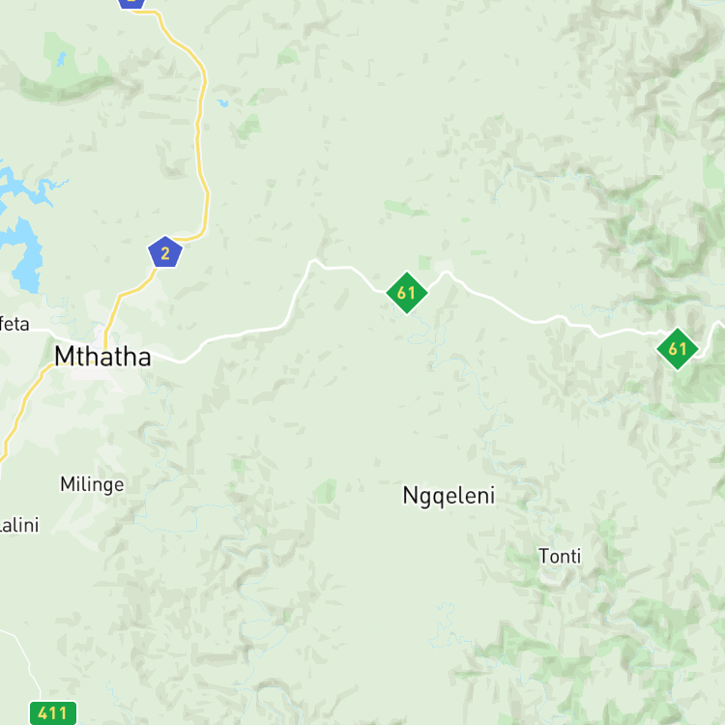Click the blue route 2 pentagon shield

pos(165,252)
